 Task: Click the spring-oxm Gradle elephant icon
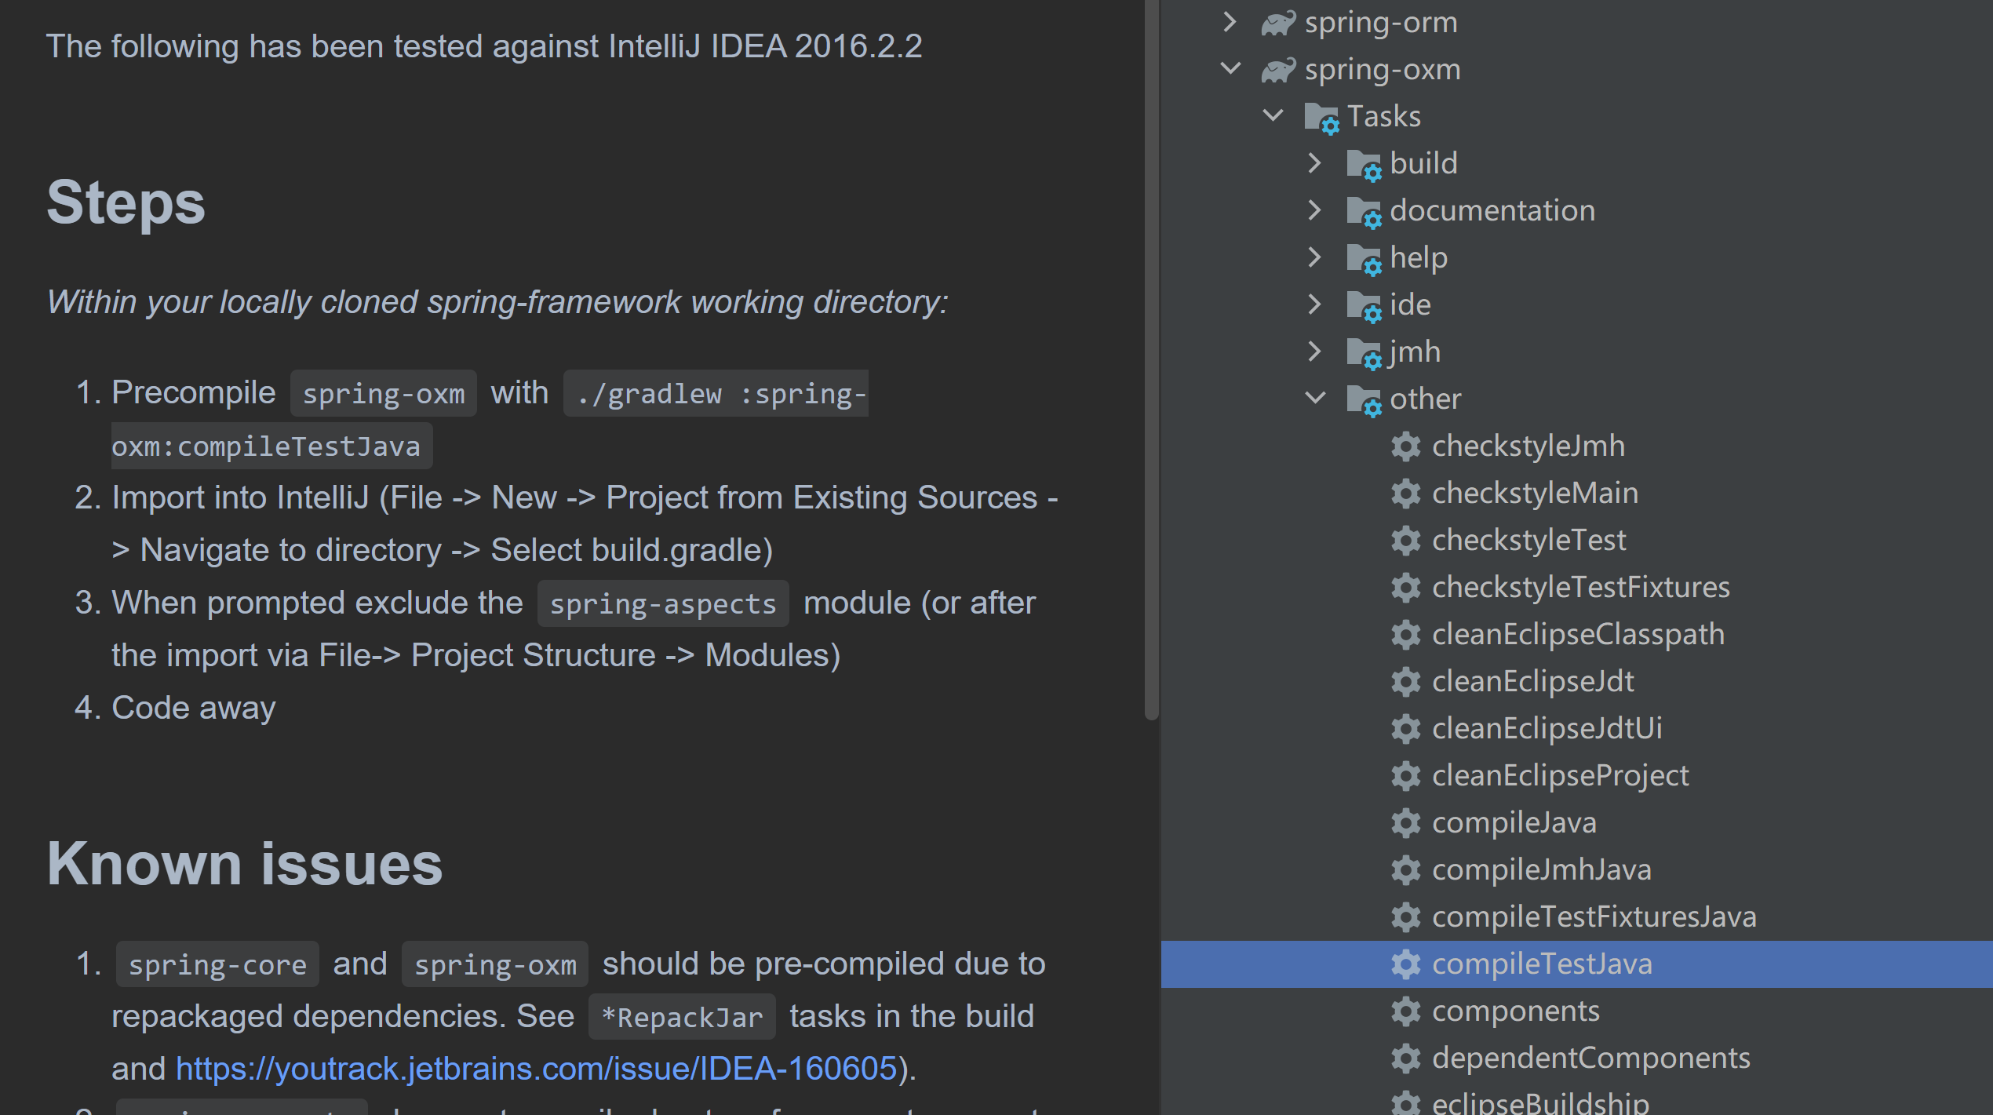point(1278,71)
